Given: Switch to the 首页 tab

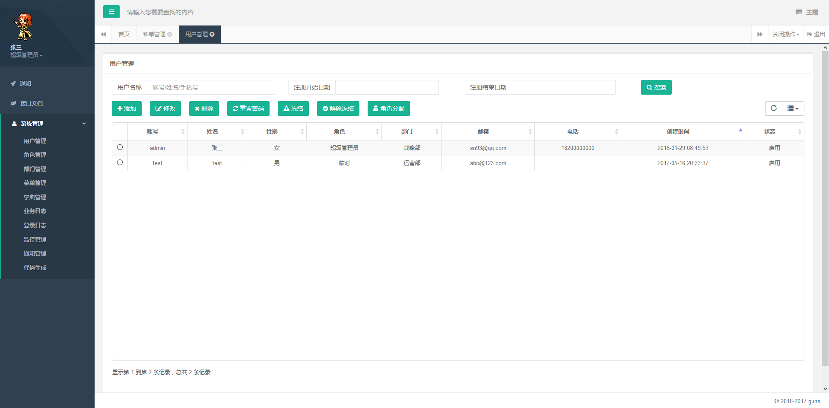Looking at the screenshot, I should click(124, 35).
